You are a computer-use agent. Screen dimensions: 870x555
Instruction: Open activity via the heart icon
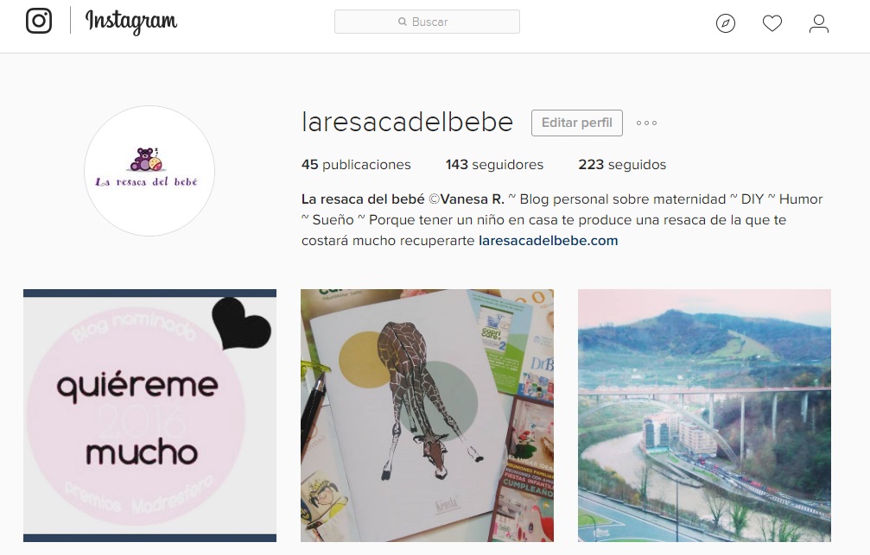772,23
